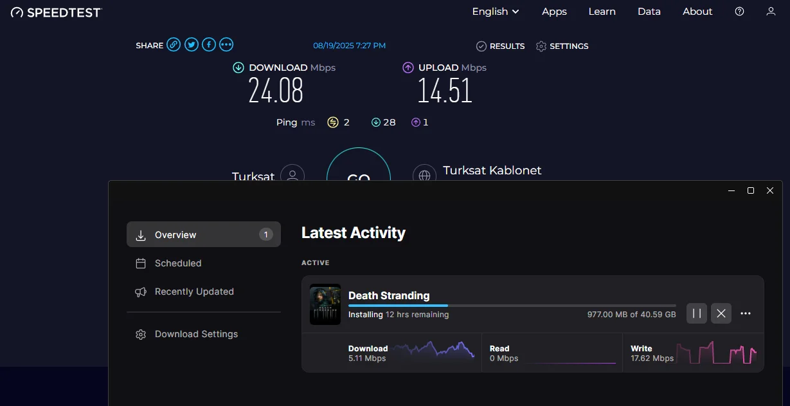Click the download arrow icon beside DOWNLOAD
The width and height of the screenshot is (790, 406).
click(x=238, y=68)
